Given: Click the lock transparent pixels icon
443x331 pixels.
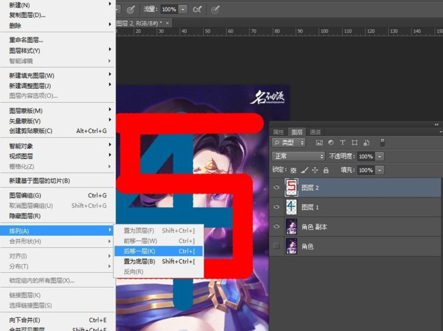Looking at the screenshot, I should click(293, 170).
